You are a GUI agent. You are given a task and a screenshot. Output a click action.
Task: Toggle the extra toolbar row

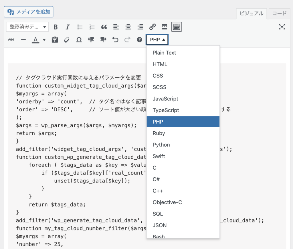[176, 27]
